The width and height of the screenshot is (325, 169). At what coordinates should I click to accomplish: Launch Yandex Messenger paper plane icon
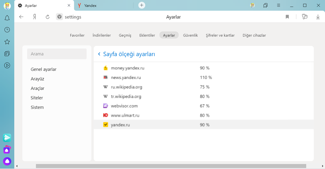pos(7,137)
